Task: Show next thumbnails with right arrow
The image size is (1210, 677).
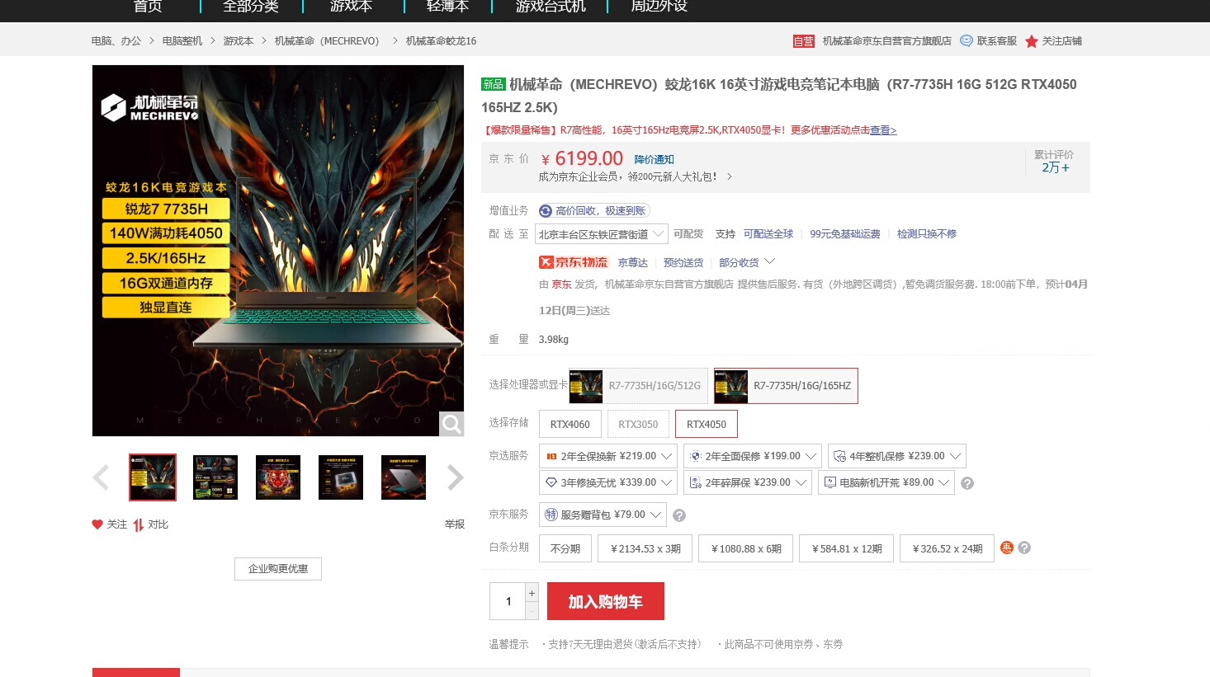Action: coord(455,477)
